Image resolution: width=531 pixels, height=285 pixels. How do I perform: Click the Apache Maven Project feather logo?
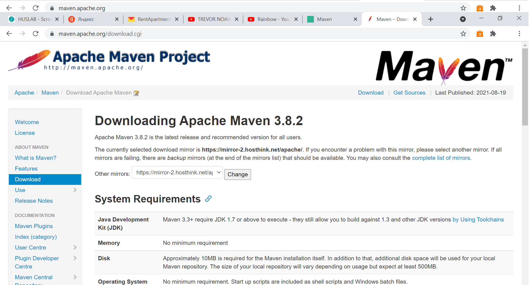pyautogui.click(x=109, y=60)
